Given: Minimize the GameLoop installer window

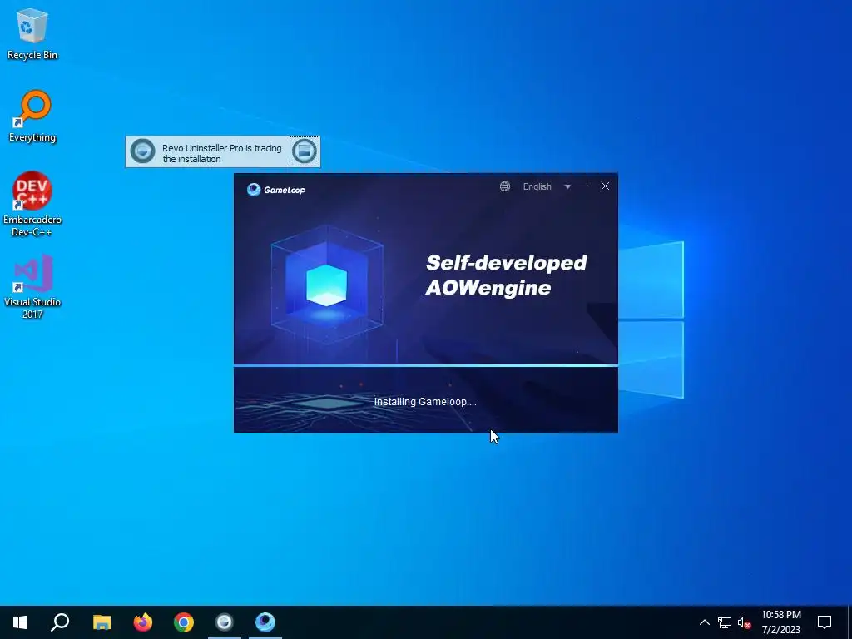Looking at the screenshot, I should coord(583,186).
